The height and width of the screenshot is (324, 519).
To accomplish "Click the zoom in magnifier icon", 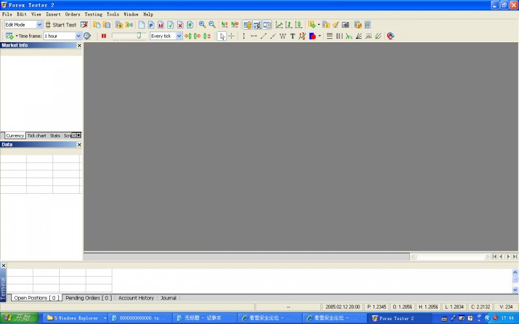I will click(202, 25).
